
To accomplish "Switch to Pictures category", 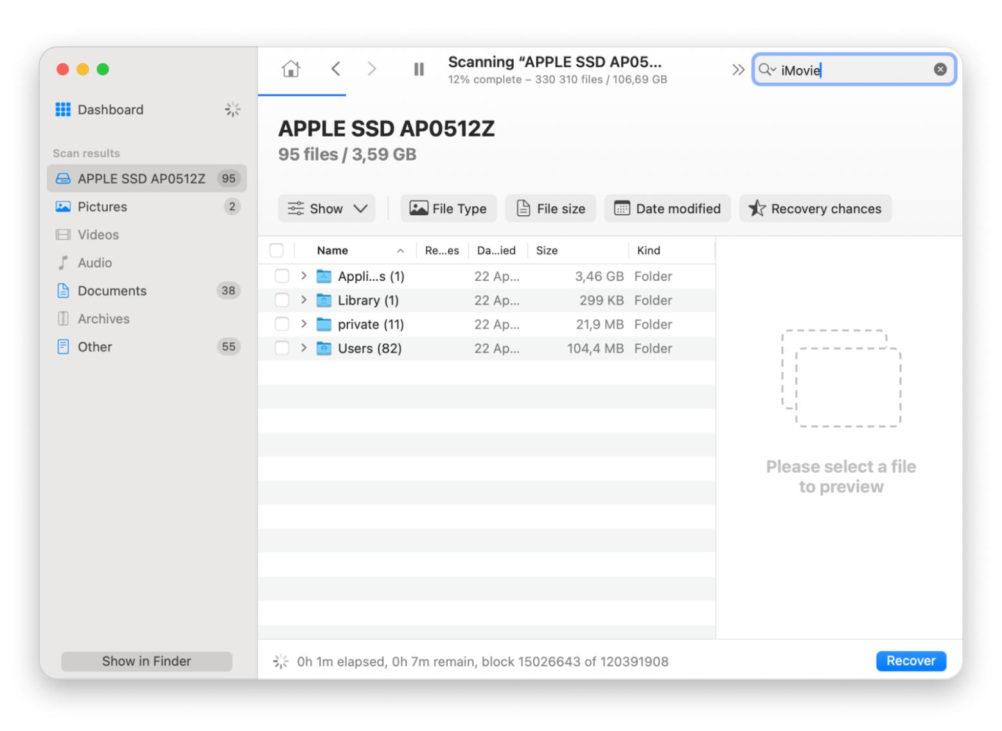I will click(102, 207).
